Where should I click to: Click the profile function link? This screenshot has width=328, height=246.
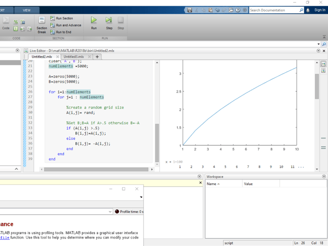5,238
